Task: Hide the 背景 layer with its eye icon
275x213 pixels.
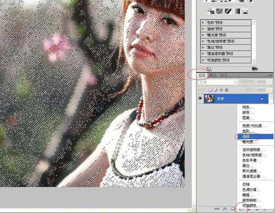Action: (200, 99)
